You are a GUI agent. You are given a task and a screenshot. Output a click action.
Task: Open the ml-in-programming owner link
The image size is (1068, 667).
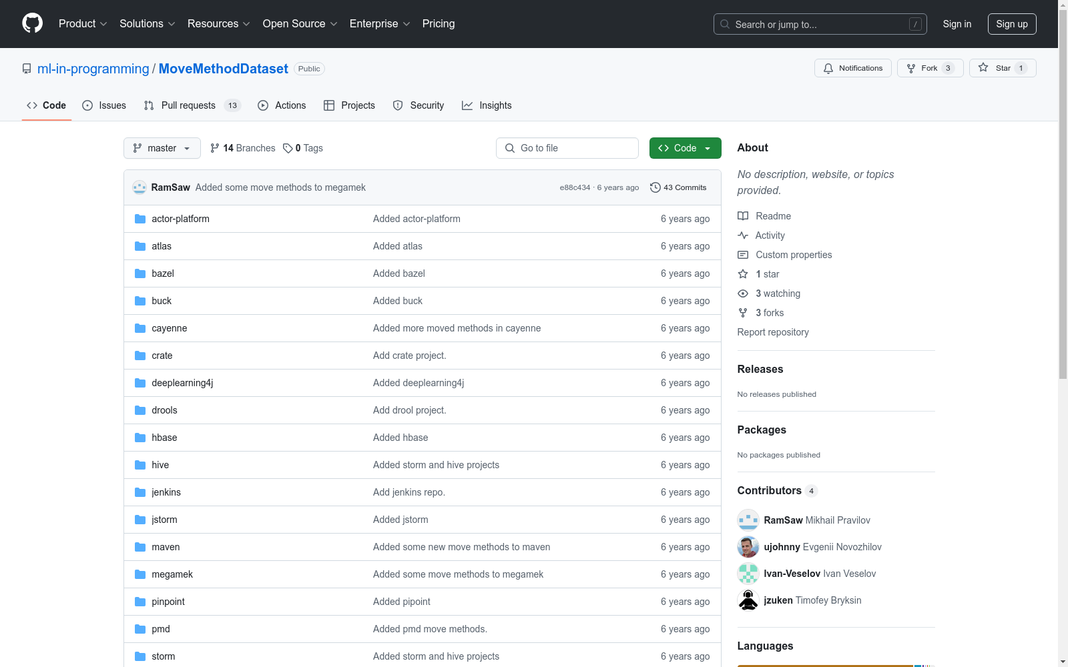(x=93, y=69)
